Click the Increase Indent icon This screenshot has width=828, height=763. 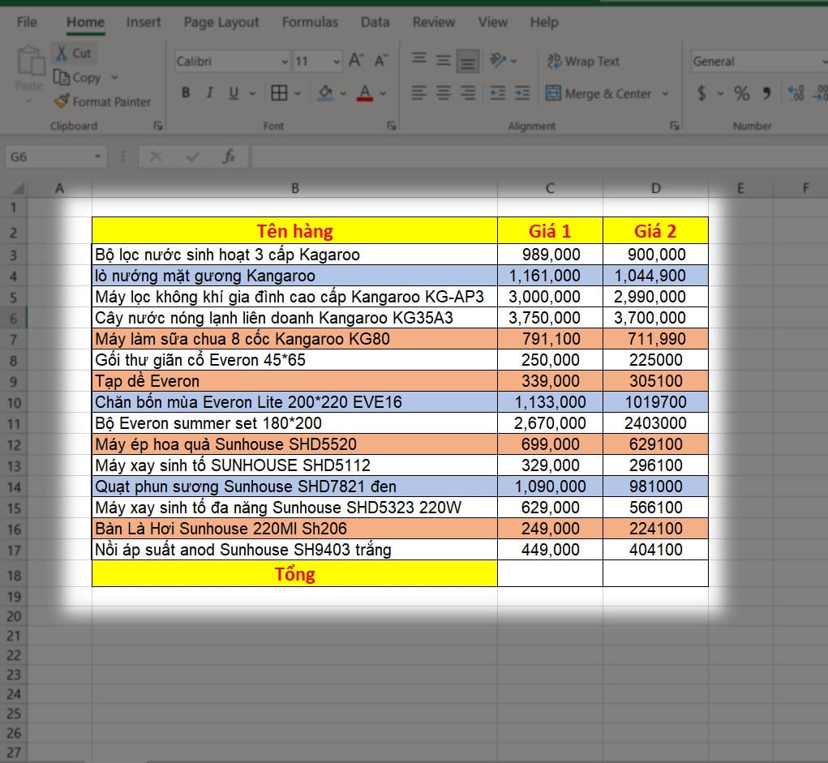(x=522, y=93)
